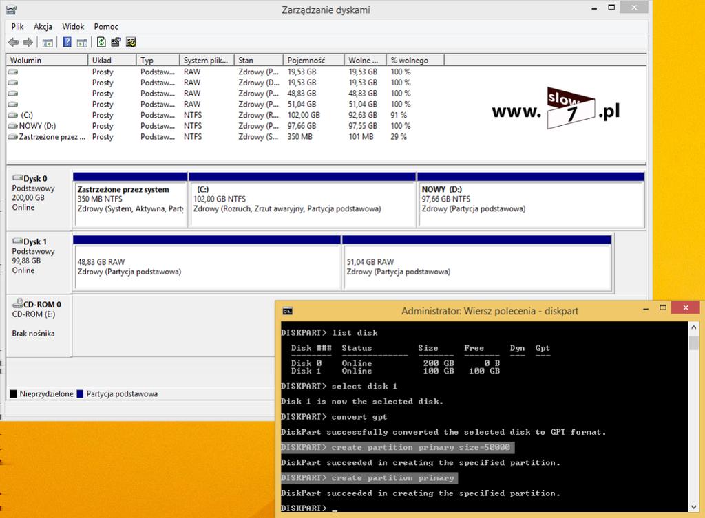The height and width of the screenshot is (518, 705).
Task: Click the Administrator: Wiersz polecenia - diskpart title
Action: (x=490, y=311)
